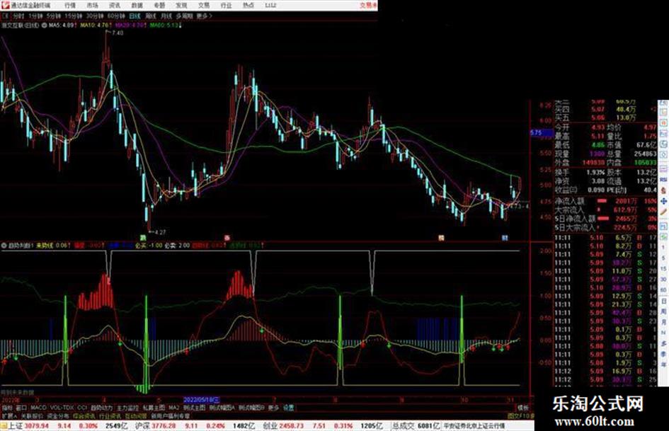Open the 资金分布 tab

[58, 415]
